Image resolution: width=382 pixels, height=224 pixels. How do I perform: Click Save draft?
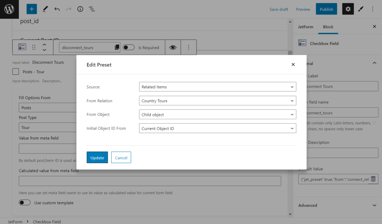(x=279, y=9)
